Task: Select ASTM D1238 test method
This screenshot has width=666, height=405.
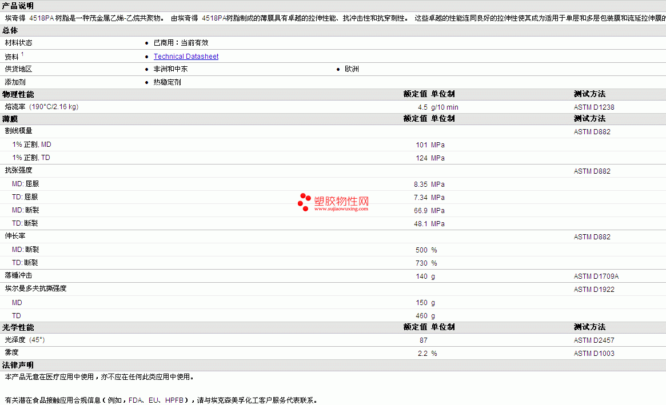Action: [594, 107]
